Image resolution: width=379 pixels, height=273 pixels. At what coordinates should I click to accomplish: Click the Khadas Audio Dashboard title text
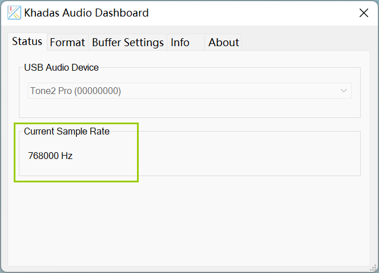click(86, 13)
